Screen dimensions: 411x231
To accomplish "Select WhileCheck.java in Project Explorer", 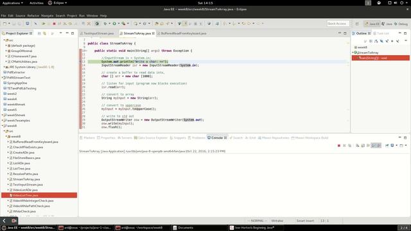I will (x=24, y=211).
